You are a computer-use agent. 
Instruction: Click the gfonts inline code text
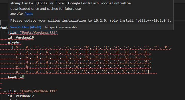[42, 3]
